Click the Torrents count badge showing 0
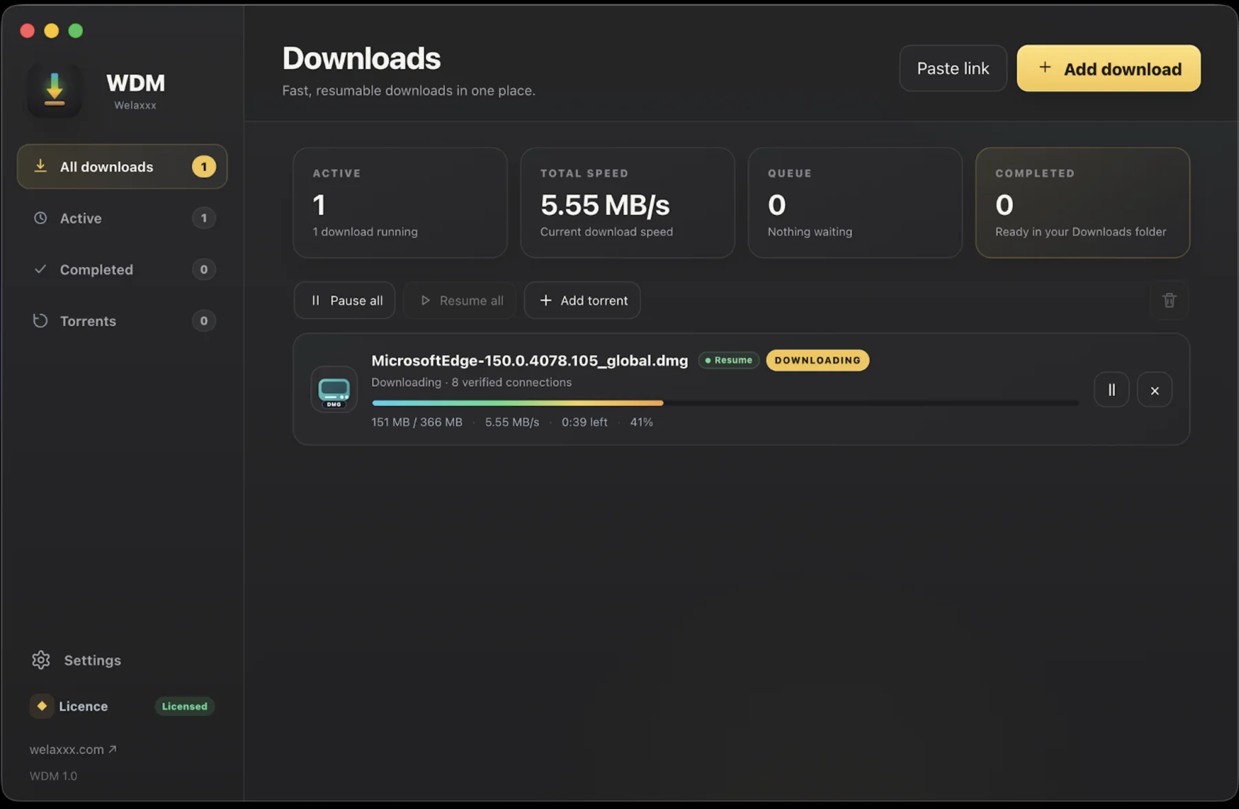The image size is (1239, 809). pyautogui.click(x=204, y=321)
